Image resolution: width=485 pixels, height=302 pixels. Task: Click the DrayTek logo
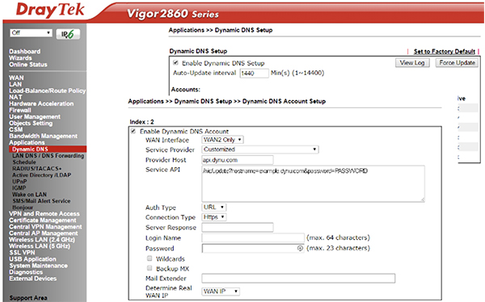50,10
